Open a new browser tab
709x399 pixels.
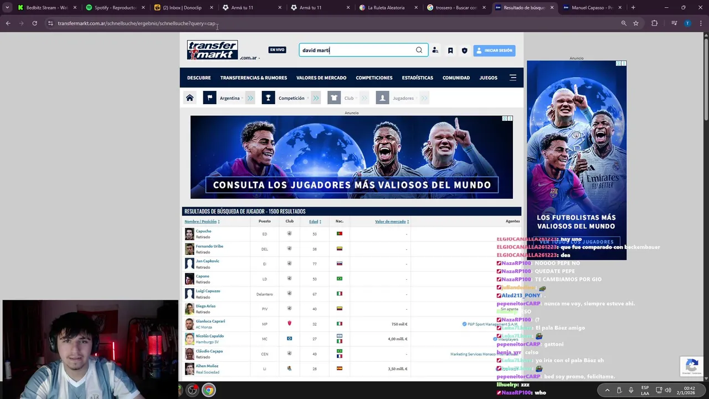coord(633,8)
